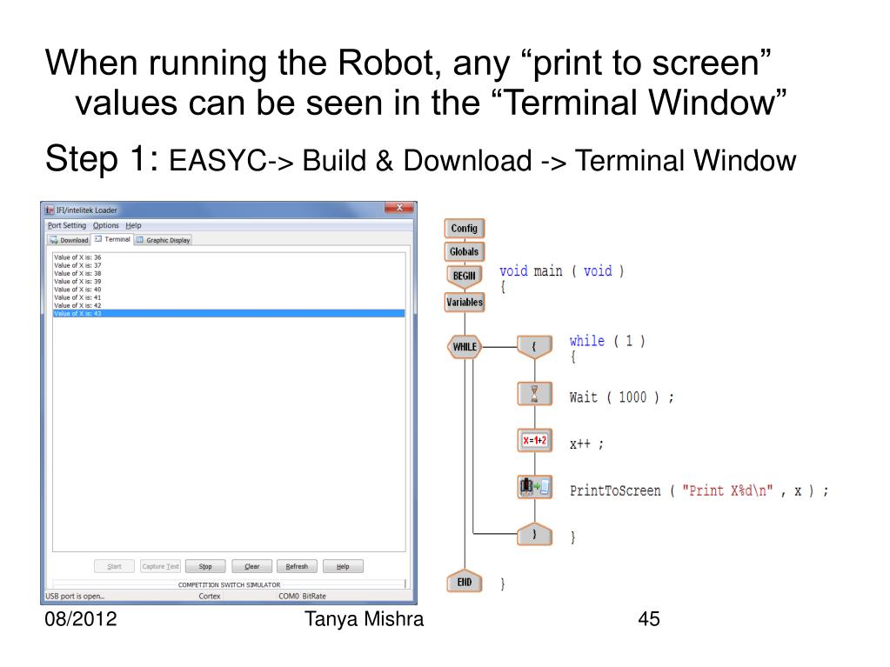Click the 'COM0 BitRate' status entry
The width and height of the screenshot is (890, 667).
302,596
